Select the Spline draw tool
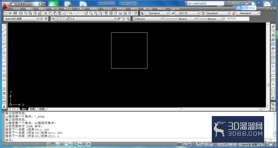The image size is (278, 148). tap(4, 62)
